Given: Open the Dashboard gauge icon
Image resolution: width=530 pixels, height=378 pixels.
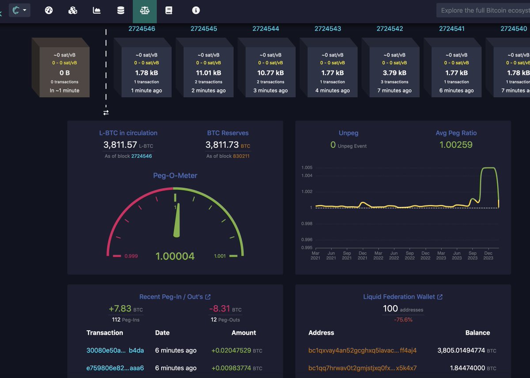Looking at the screenshot, I should pyautogui.click(x=49, y=10).
